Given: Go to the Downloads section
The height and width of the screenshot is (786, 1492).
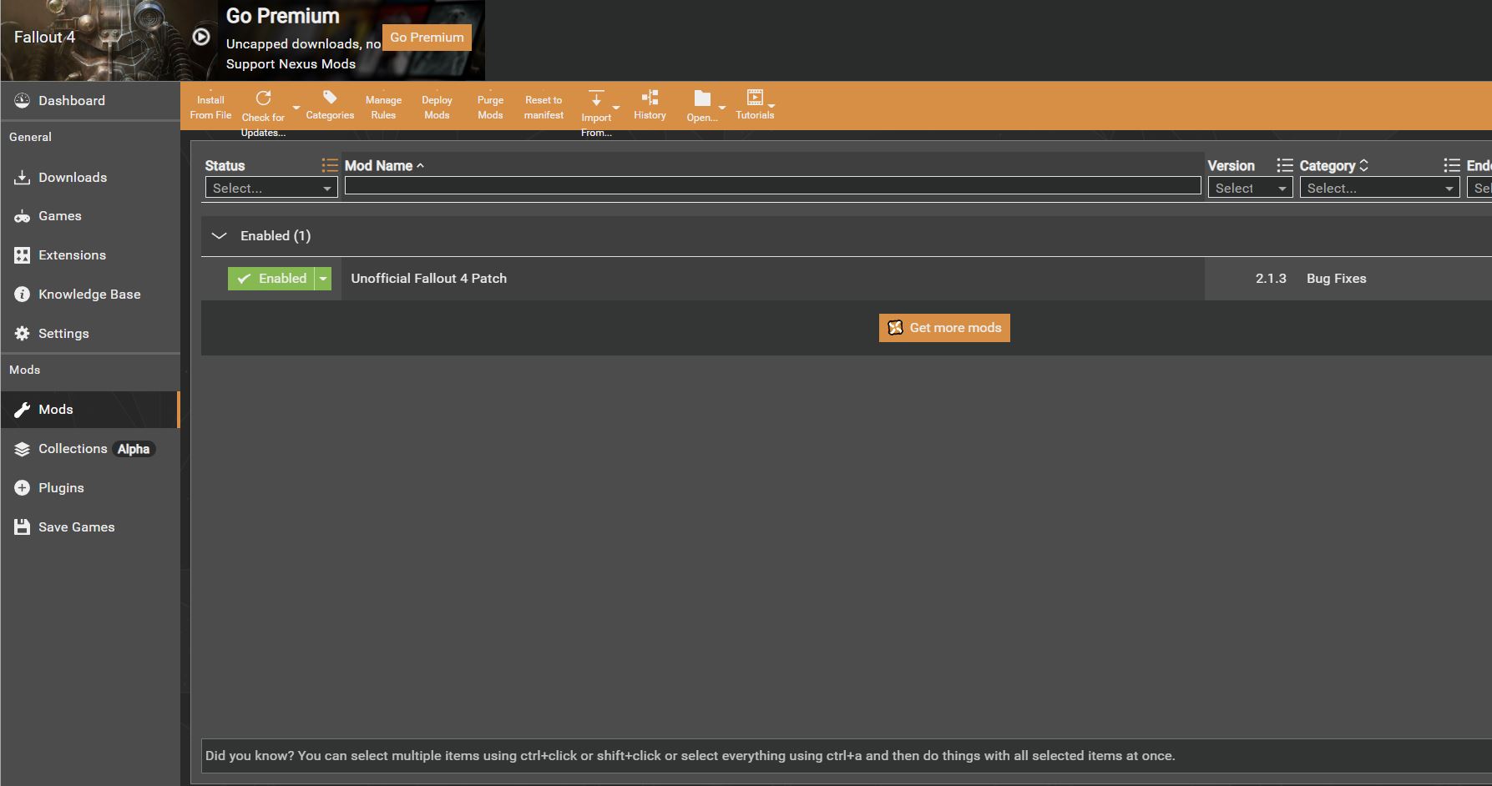Looking at the screenshot, I should point(90,178).
